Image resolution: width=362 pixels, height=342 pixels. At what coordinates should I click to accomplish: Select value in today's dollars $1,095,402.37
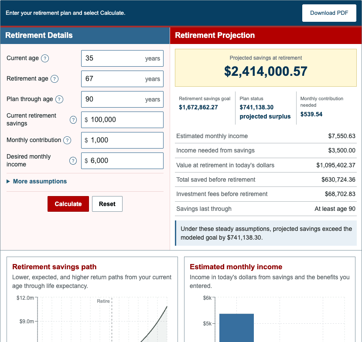[x=336, y=165]
